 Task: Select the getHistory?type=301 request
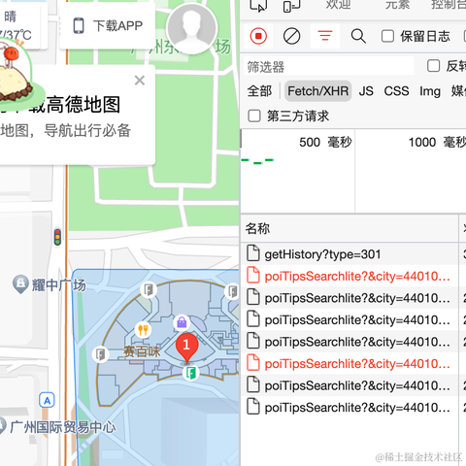(x=349, y=254)
